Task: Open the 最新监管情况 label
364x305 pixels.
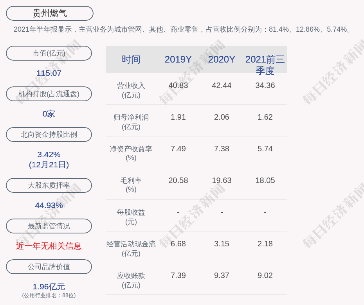Action: tap(49, 226)
